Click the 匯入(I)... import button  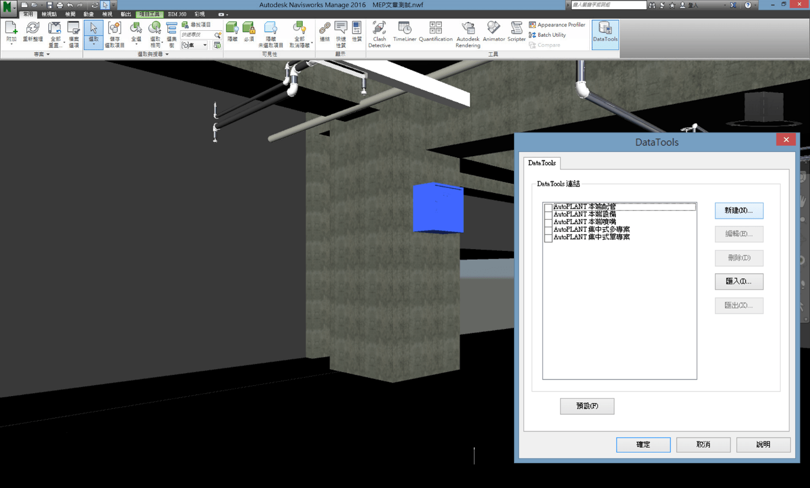click(x=739, y=282)
